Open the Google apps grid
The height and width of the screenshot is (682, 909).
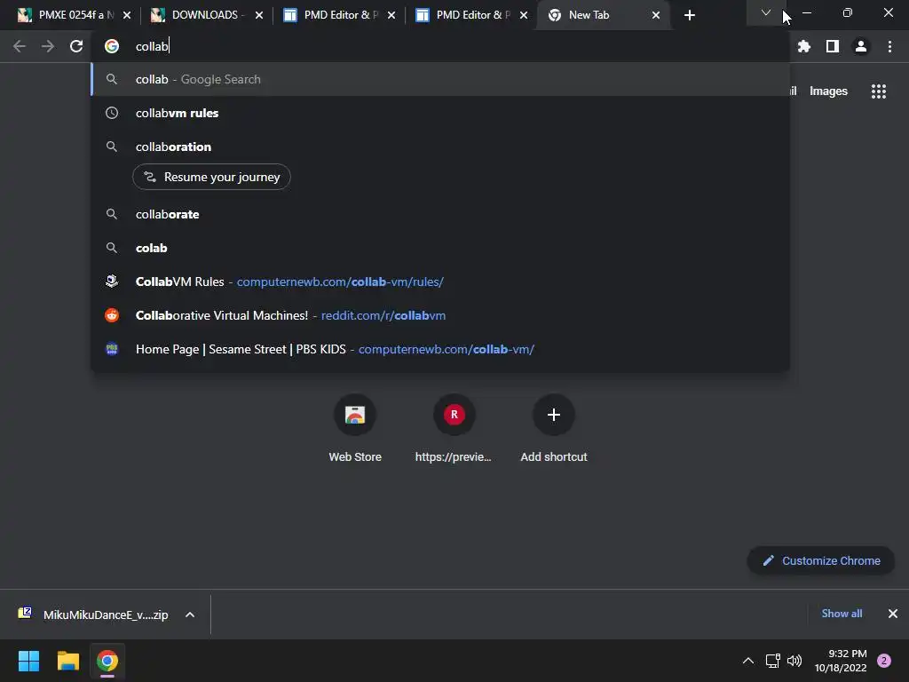[878, 91]
